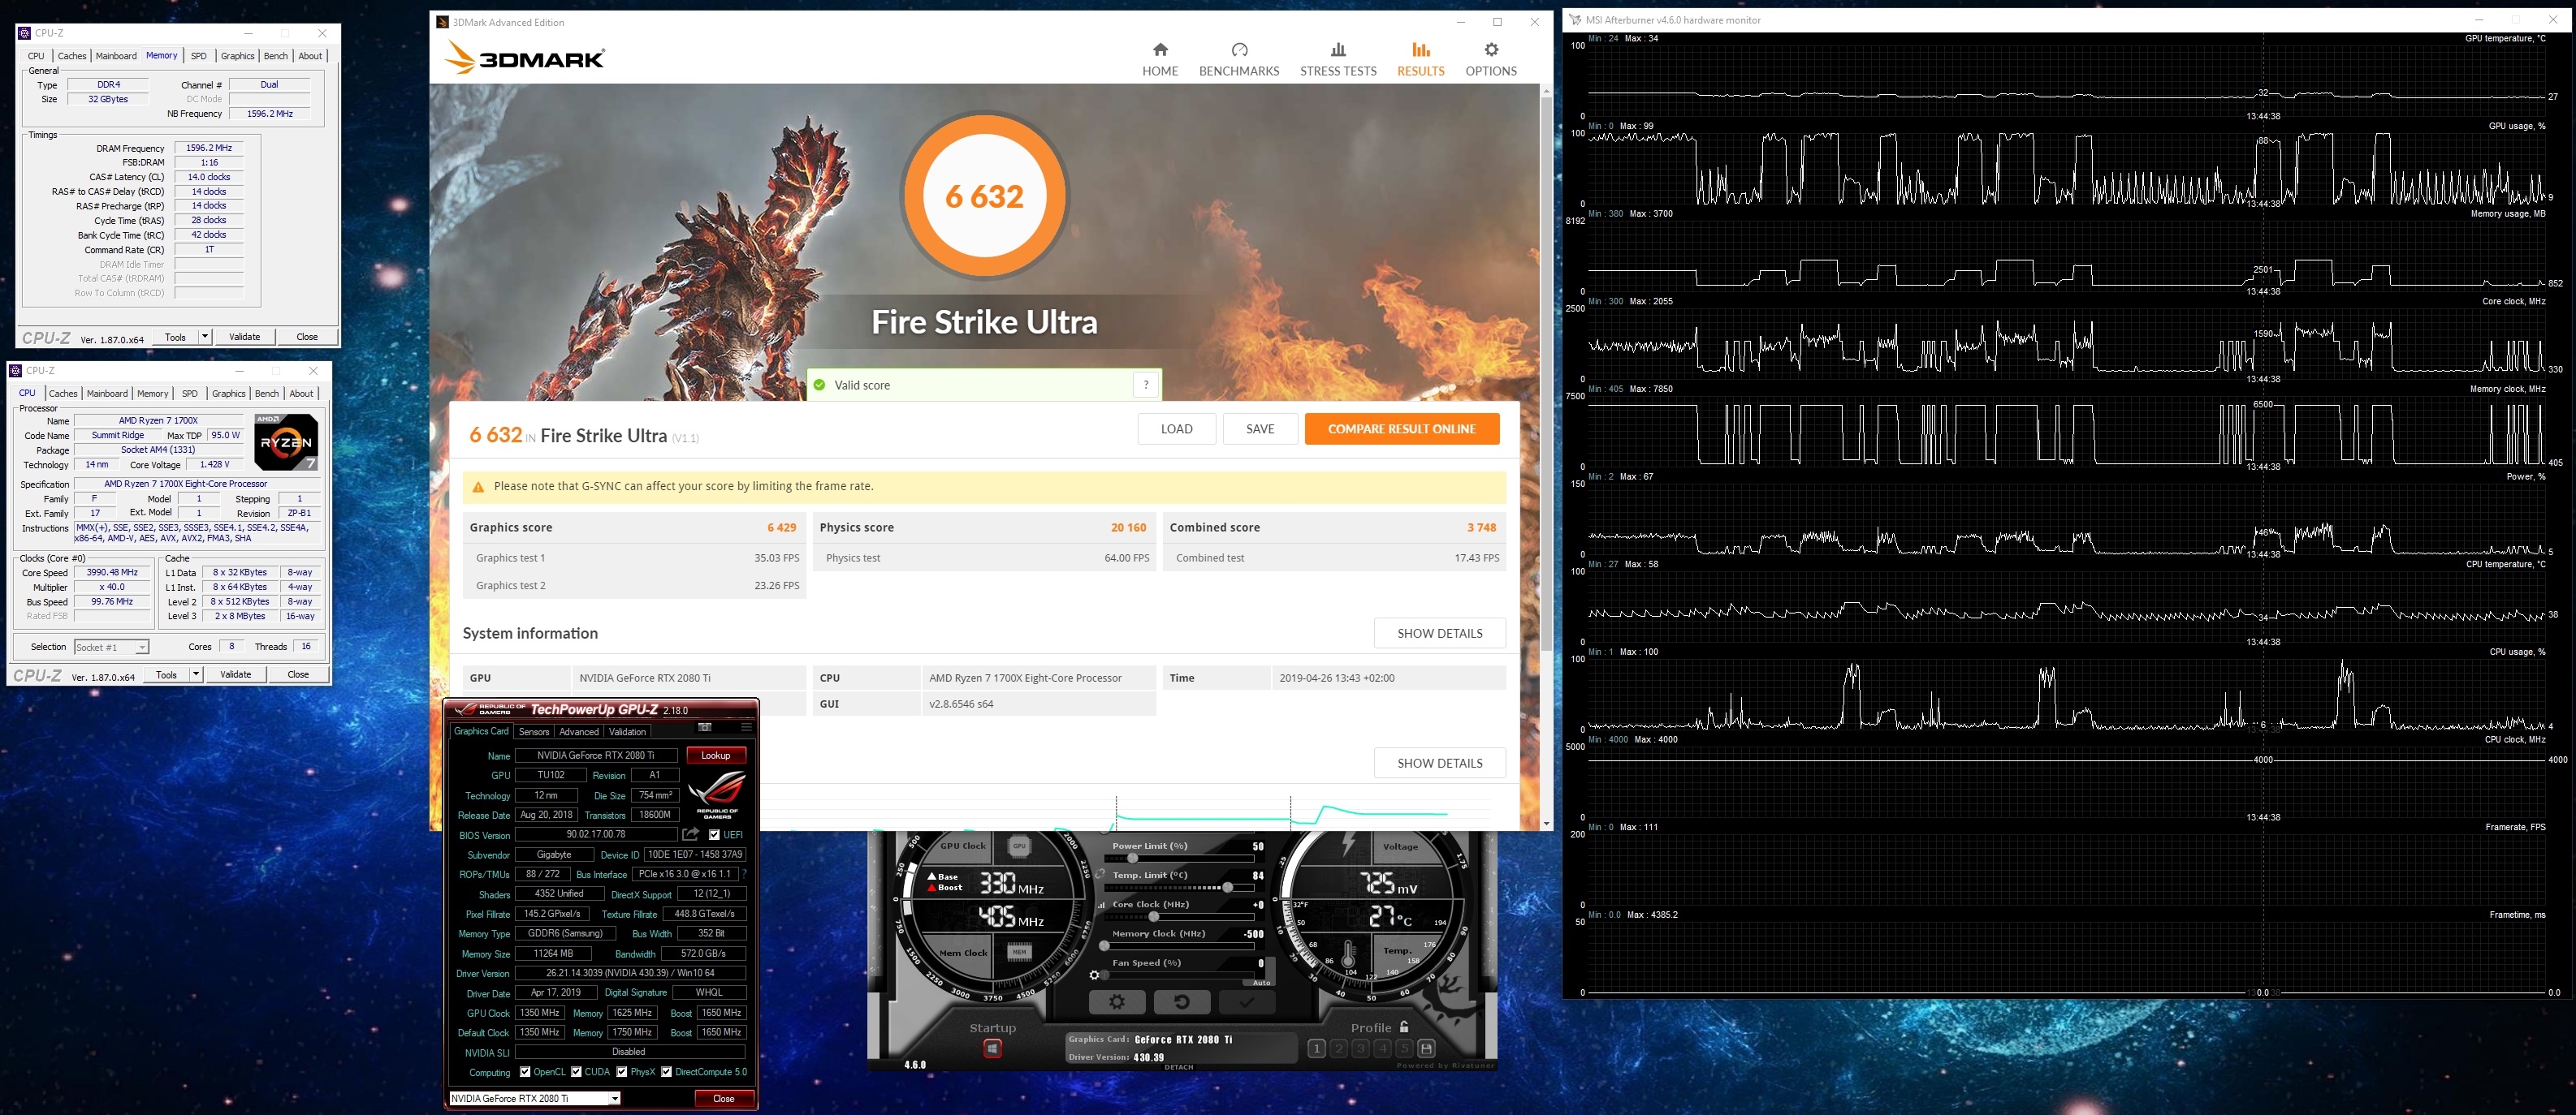Open Caches tab in the CPU-Z Processor window
The width and height of the screenshot is (2576, 1115).
point(63,394)
